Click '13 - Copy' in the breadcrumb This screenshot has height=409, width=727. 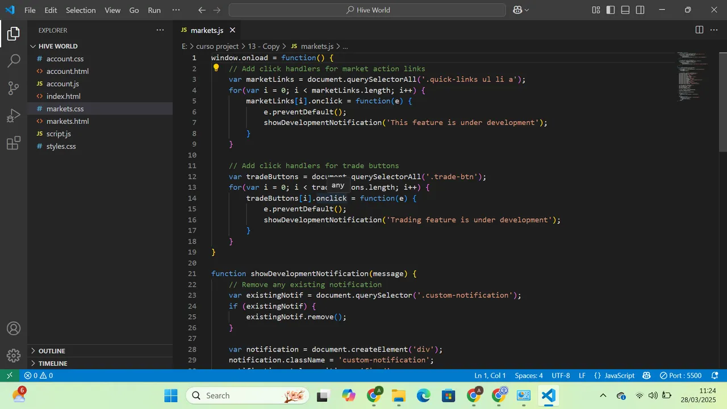pyautogui.click(x=264, y=46)
